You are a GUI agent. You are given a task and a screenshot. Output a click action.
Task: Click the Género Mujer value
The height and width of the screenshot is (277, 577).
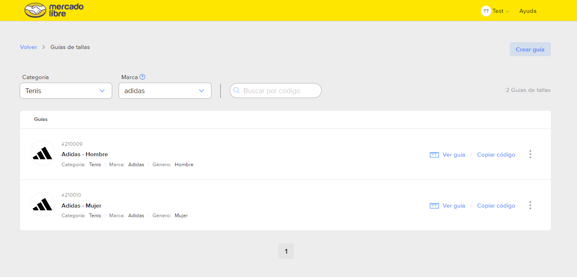[x=181, y=216]
